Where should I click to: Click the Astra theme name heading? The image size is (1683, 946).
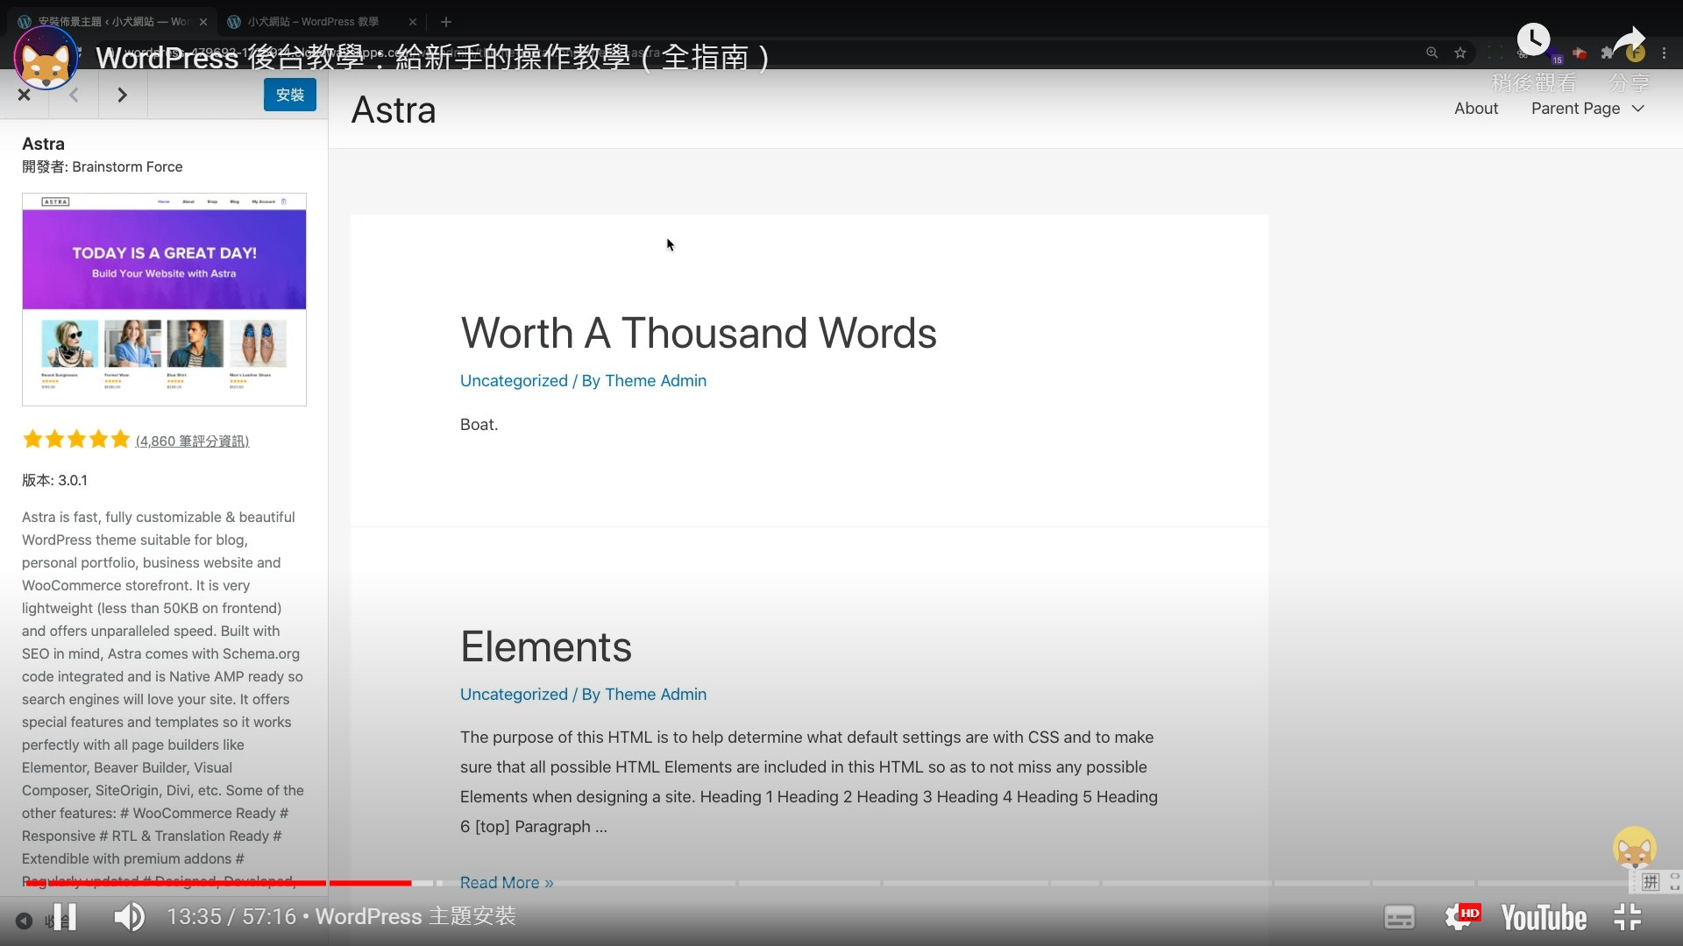(43, 144)
